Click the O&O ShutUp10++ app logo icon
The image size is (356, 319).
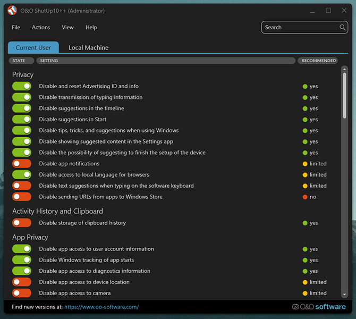point(12,11)
